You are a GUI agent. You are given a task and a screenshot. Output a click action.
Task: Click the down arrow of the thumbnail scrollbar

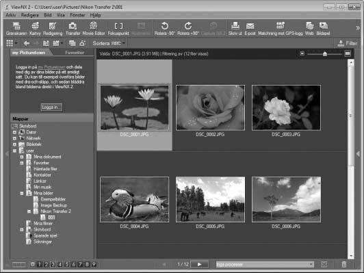pos(351,256)
